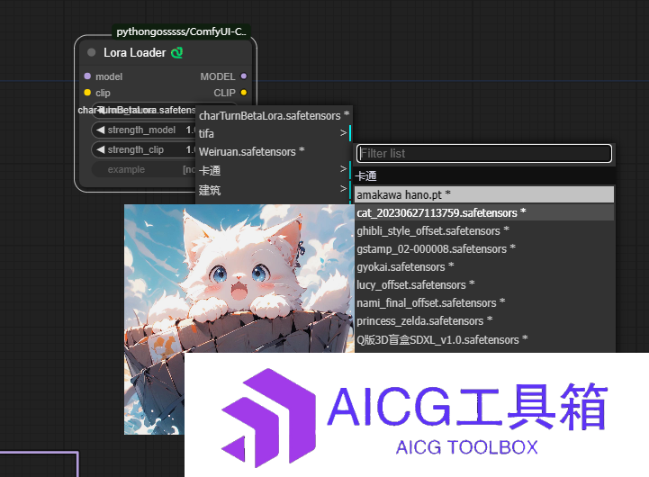The height and width of the screenshot is (477, 649).
Task: Click the pythongosssss/ComfyUI-C.. node badge
Action: [x=181, y=31]
